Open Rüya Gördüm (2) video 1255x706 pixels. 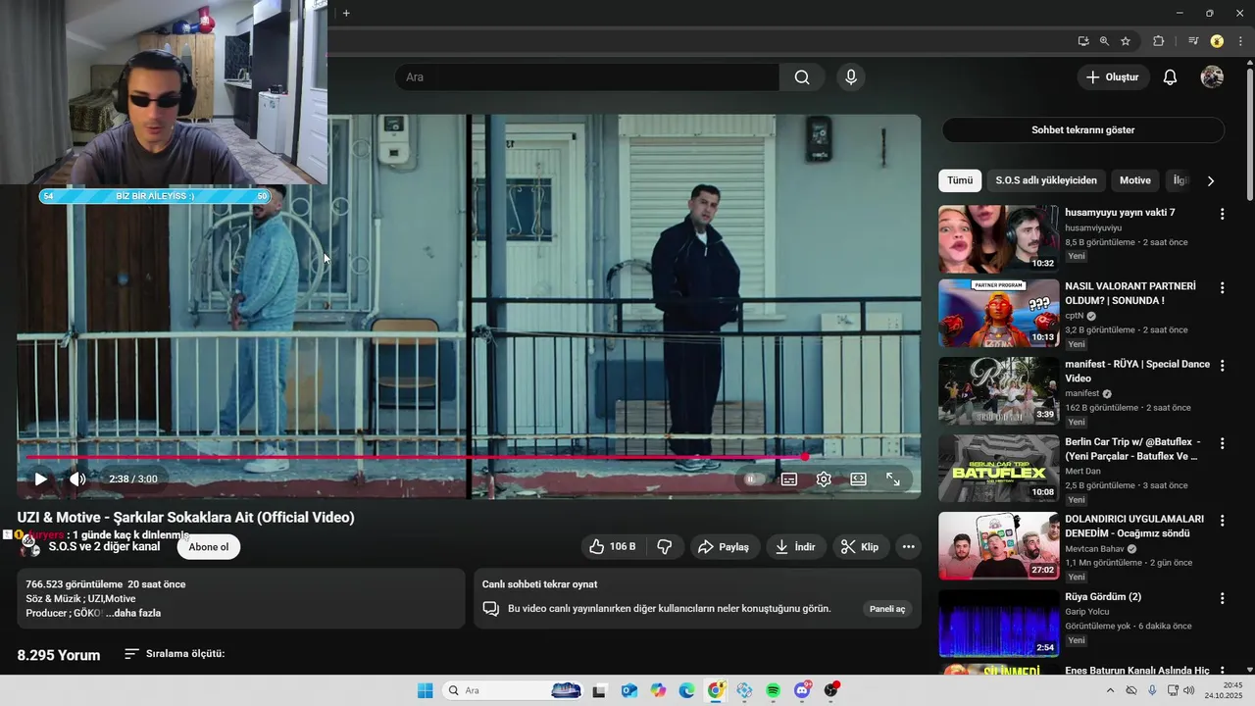click(x=998, y=623)
